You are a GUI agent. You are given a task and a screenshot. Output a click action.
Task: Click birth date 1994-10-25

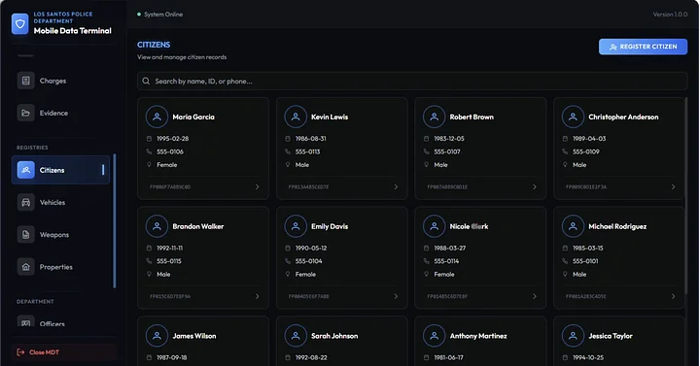pyautogui.click(x=588, y=357)
